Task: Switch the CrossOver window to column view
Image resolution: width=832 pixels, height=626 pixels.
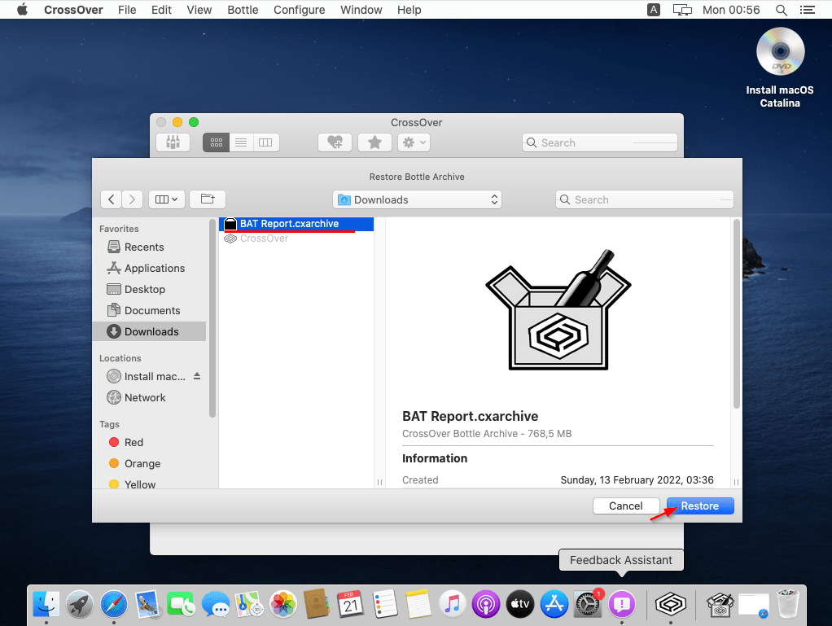Action: pos(266,142)
